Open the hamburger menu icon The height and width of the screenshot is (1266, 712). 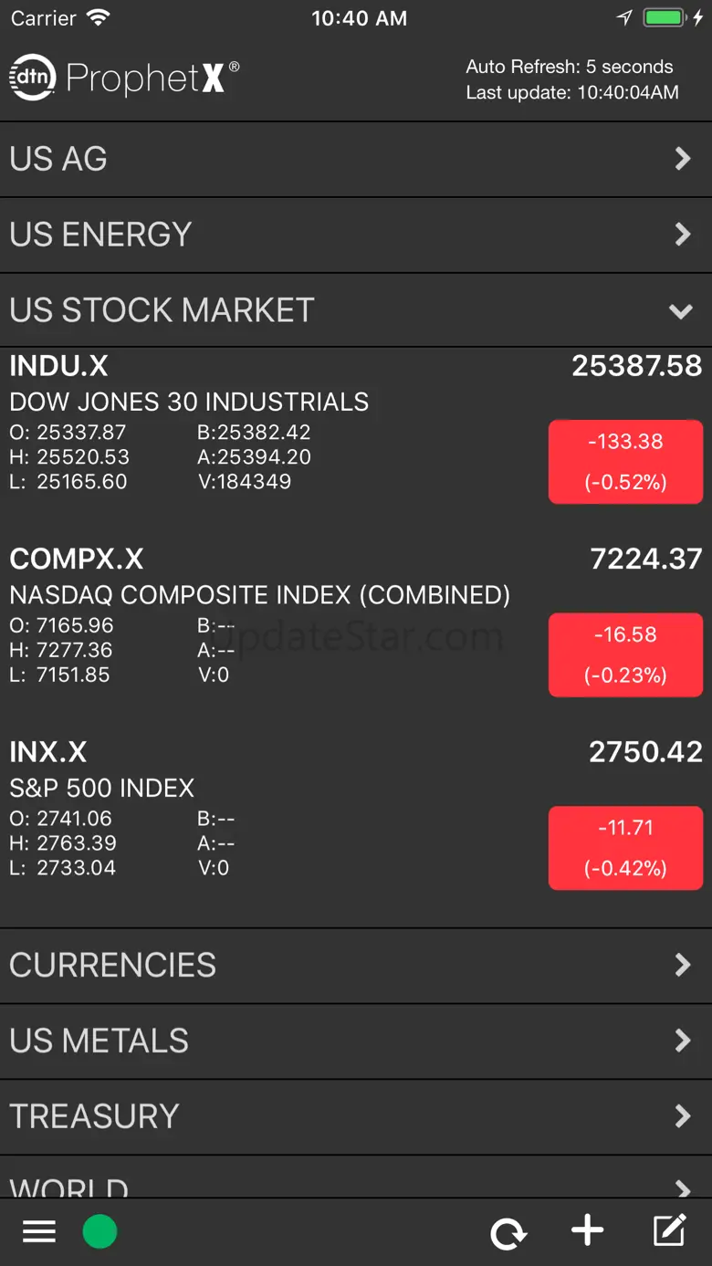[x=39, y=1232]
